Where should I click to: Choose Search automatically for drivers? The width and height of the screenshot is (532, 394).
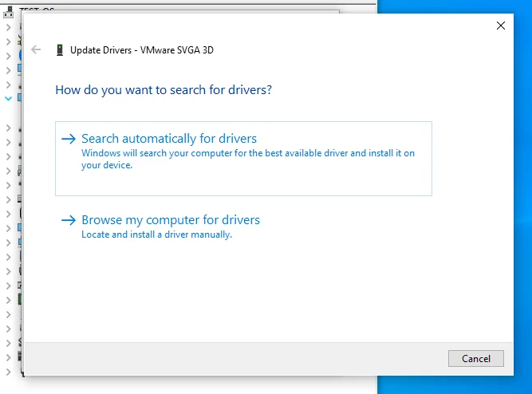click(243, 159)
